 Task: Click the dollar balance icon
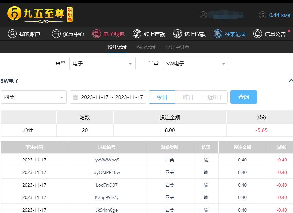[x=263, y=15]
